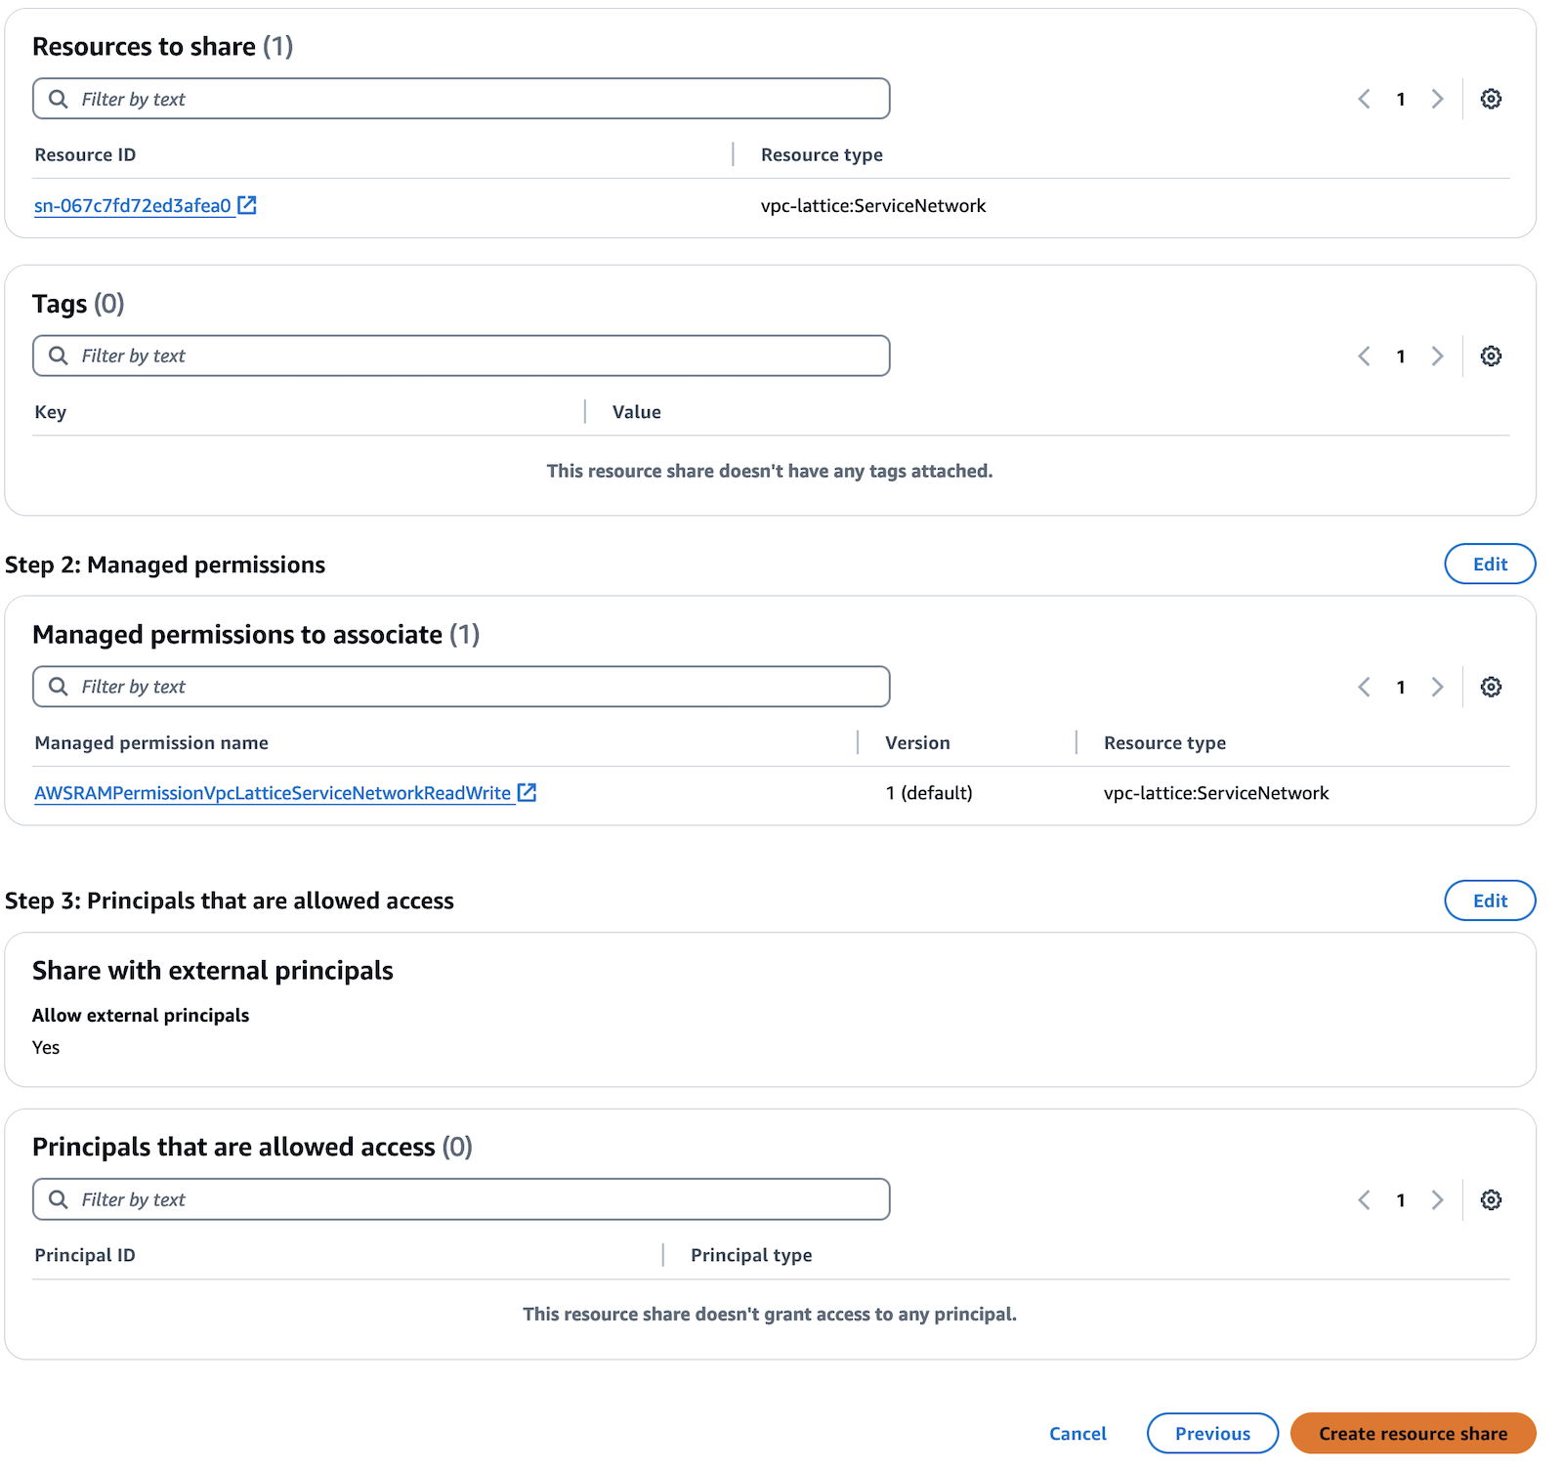
Task: Cancel the resource share creation
Action: pos(1077,1433)
